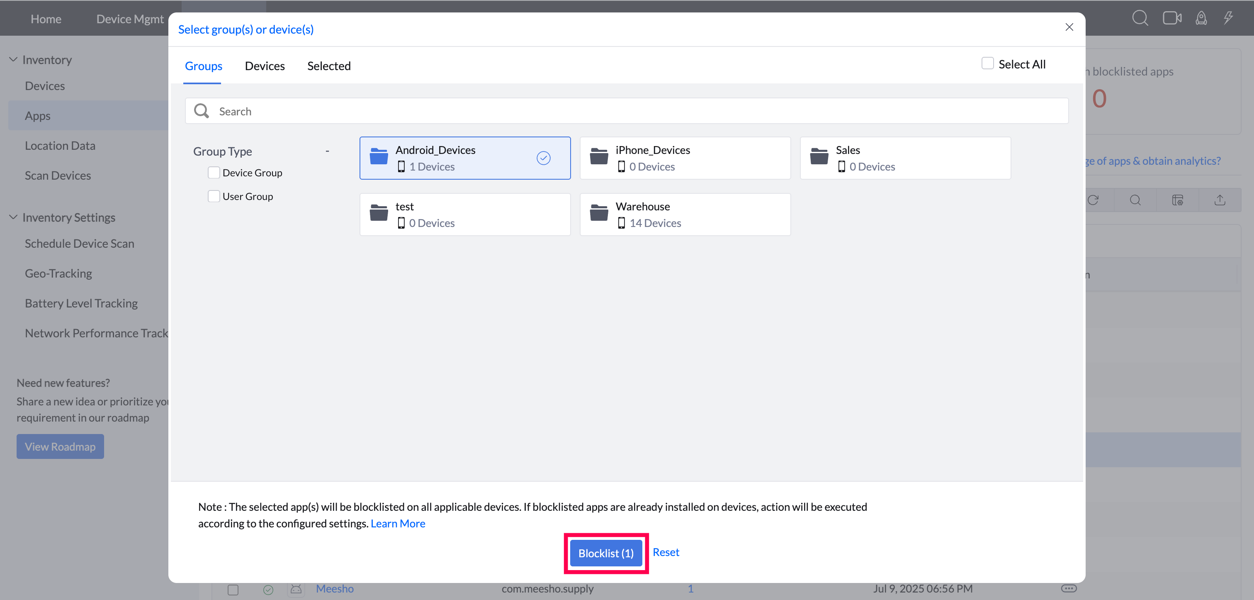Screen dimensions: 1254x600
Task: Enable the User Group filter checkbox
Action: [214, 196]
